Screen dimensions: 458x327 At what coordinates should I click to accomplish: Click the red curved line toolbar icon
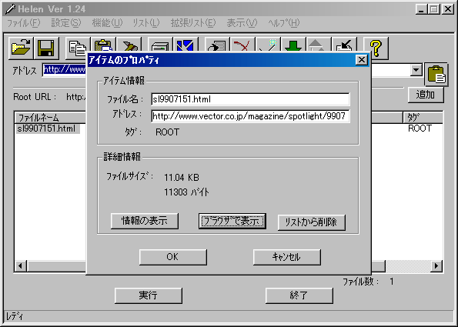[242, 45]
